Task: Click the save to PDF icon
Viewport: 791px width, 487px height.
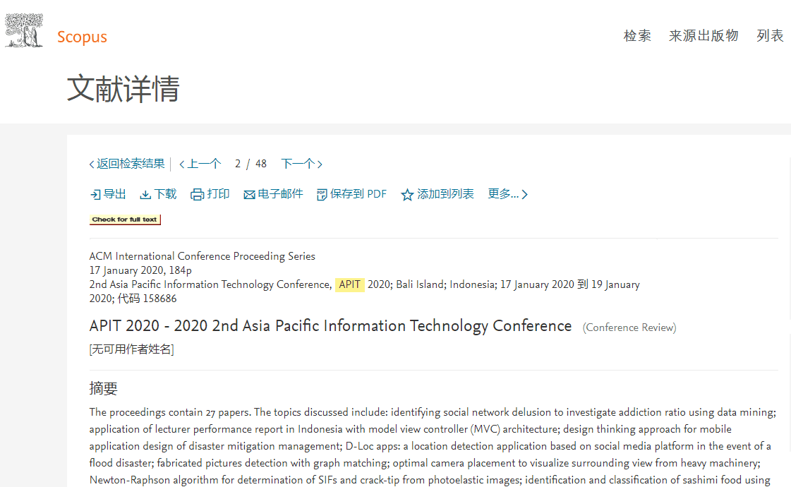Action: tap(322, 195)
